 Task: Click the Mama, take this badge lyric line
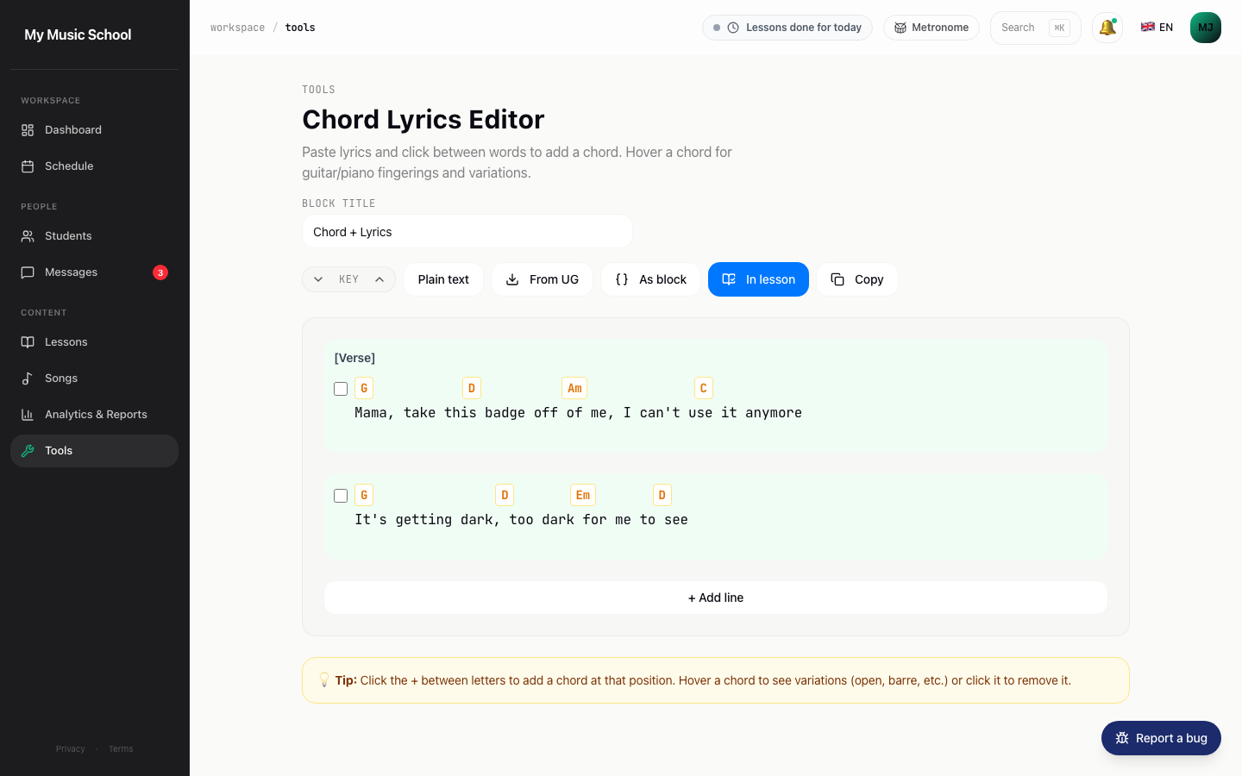point(578,413)
